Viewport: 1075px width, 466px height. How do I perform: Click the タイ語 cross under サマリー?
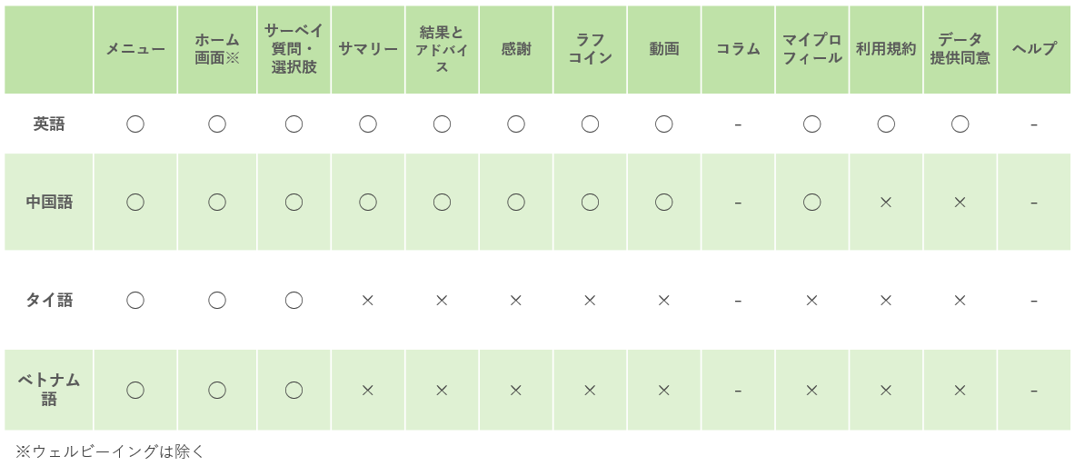(x=368, y=300)
